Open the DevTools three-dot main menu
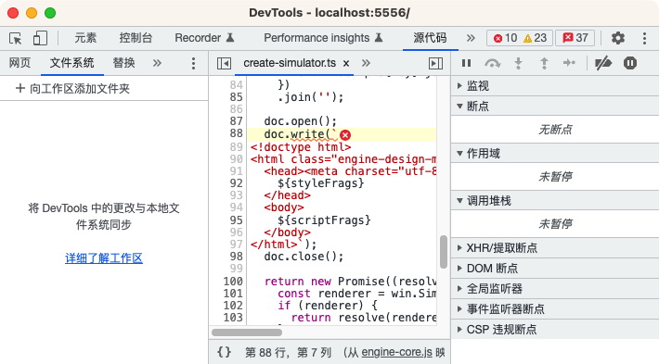 644,38
